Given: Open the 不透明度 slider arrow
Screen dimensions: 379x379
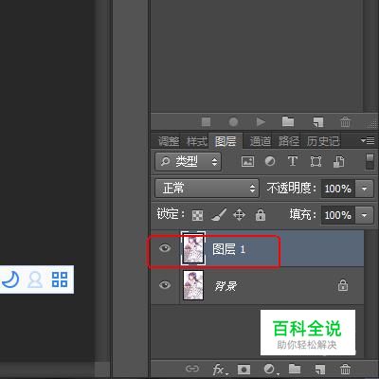Looking at the screenshot, I should tap(364, 189).
